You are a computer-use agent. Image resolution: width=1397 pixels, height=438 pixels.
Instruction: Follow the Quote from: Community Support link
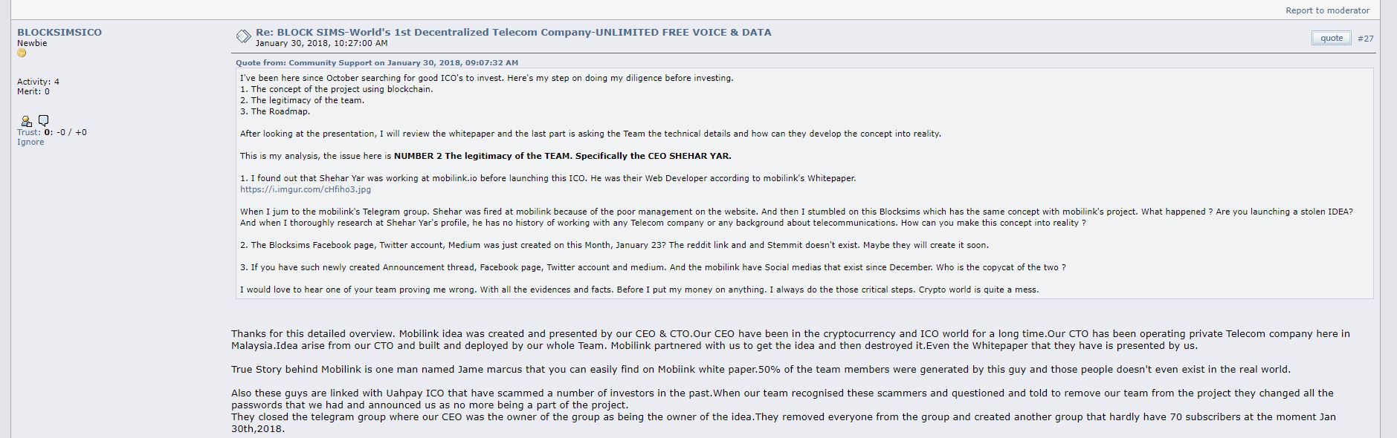(377, 62)
